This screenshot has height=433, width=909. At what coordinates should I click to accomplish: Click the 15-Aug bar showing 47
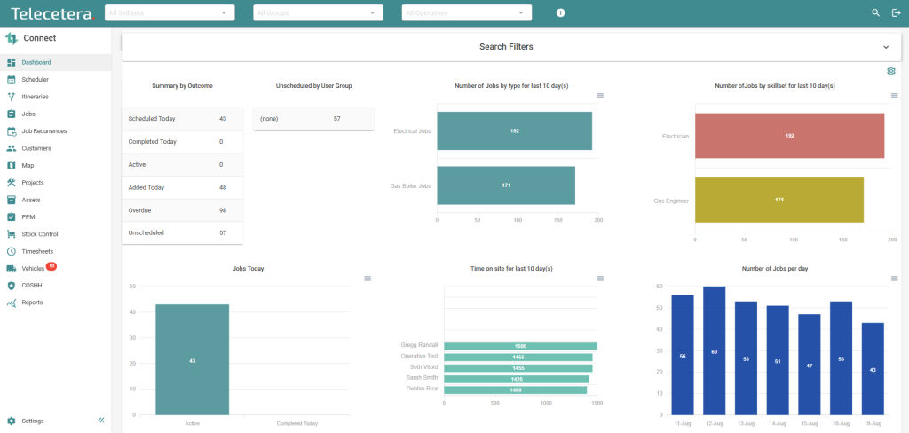click(x=810, y=365)
